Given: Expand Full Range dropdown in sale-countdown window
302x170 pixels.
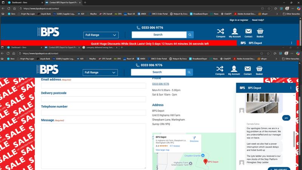Looking at the screenshot, I should point(101,35).
